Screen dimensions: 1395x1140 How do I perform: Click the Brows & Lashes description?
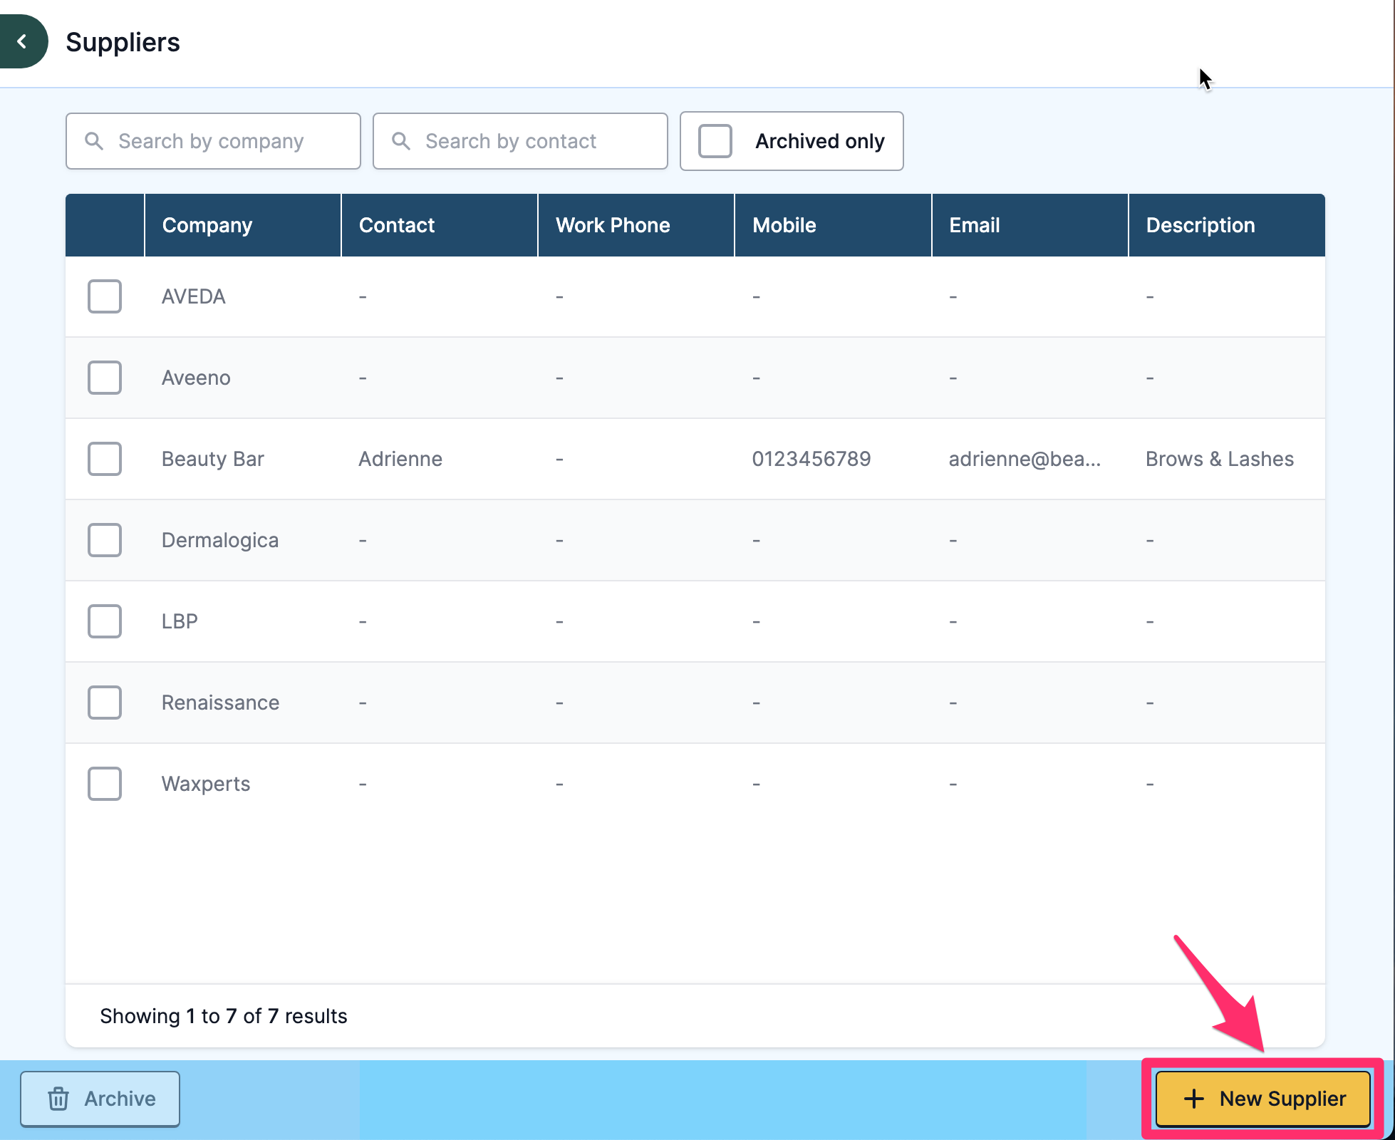coord(1220,459)
